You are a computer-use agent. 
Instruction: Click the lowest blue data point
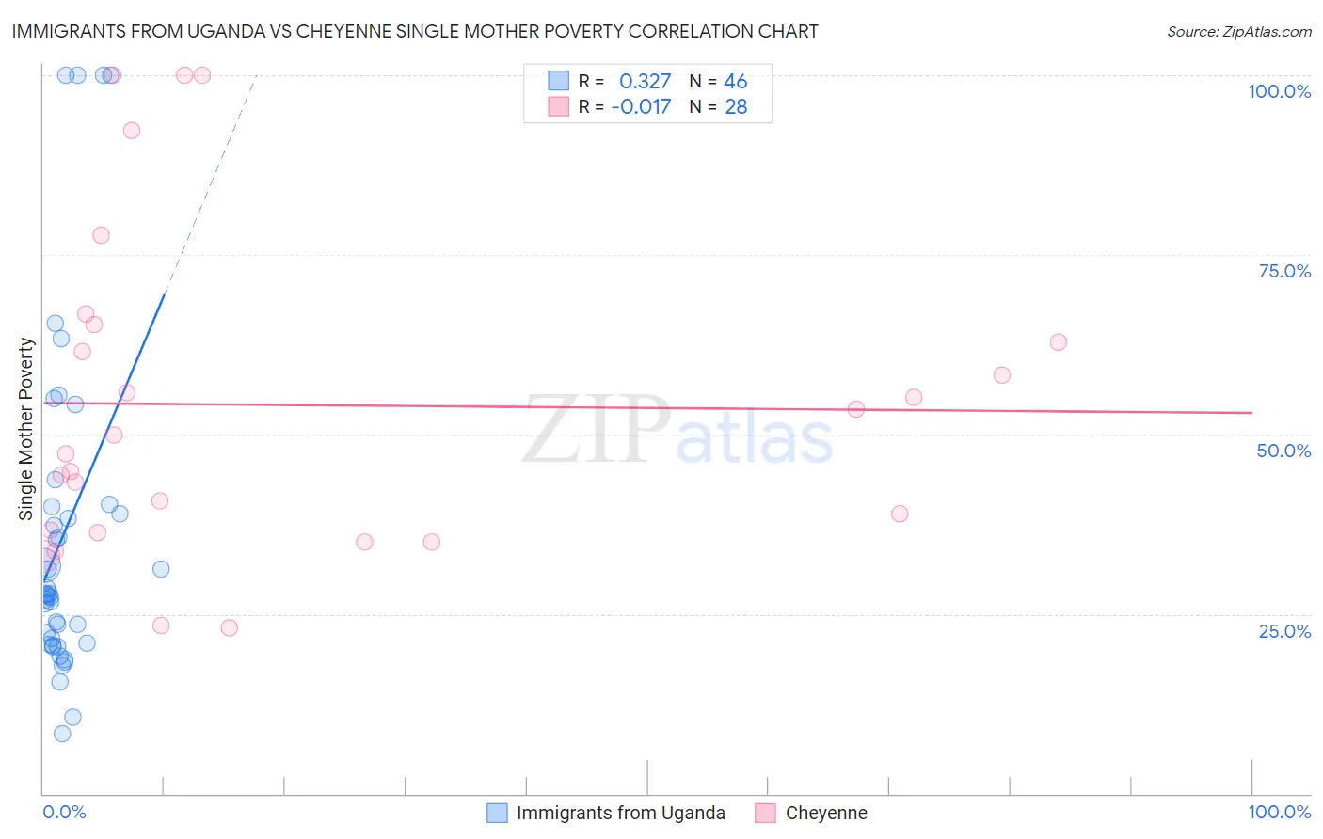62,734
